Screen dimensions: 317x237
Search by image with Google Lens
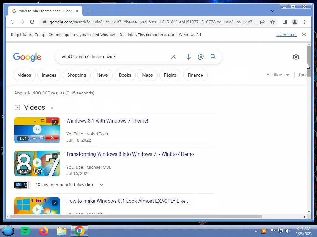pyautogui.click(x=201, y=57)
